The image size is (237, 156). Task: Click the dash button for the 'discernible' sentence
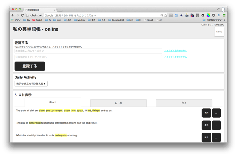(216, 125)
